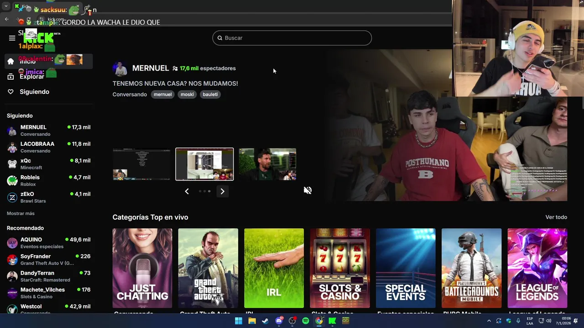Open zEkO channel in the sidebar
This screenshot has width=584, height=328.
click(48, 197)
